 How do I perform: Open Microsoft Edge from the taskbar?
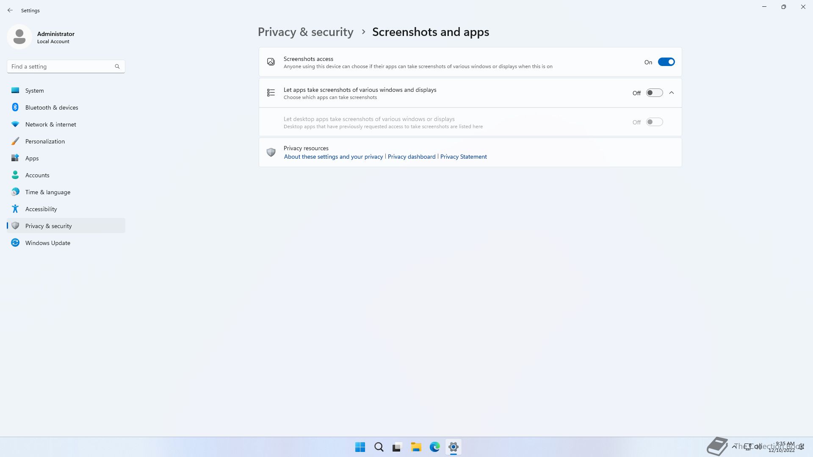point(434,447)
